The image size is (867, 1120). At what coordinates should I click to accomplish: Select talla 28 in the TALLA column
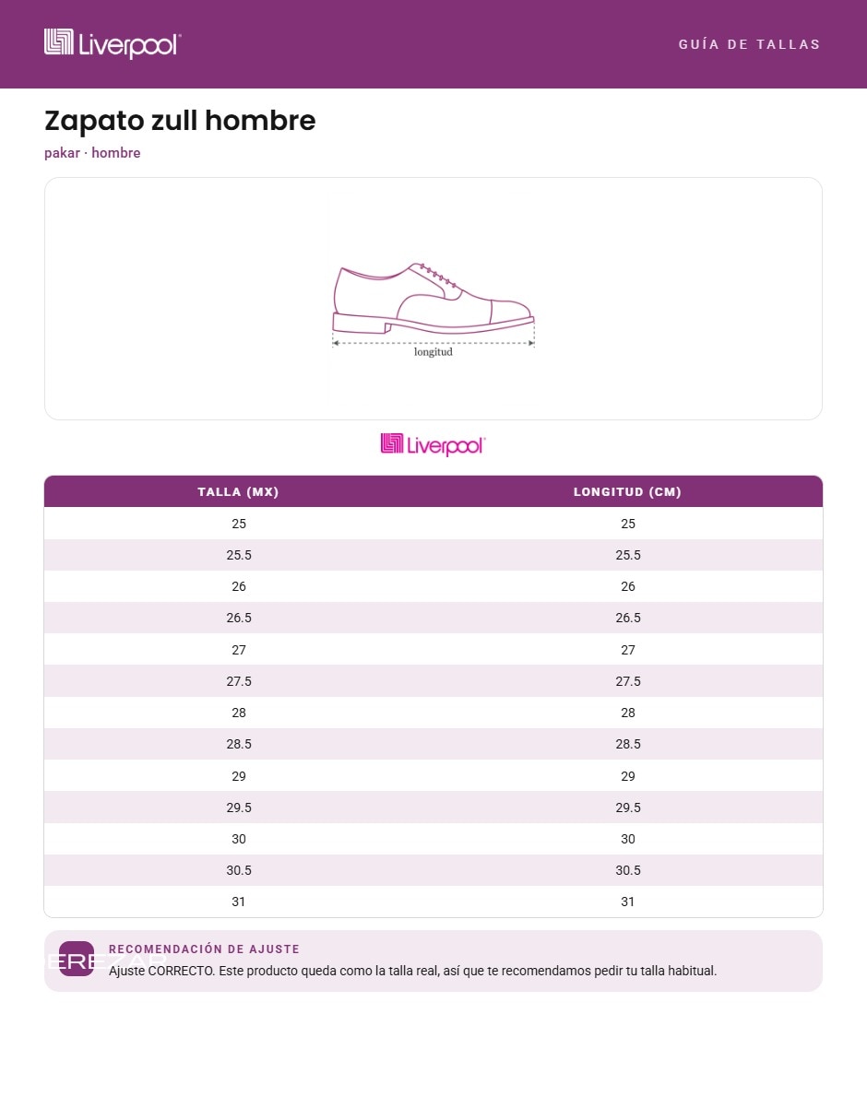pos(239,713)
